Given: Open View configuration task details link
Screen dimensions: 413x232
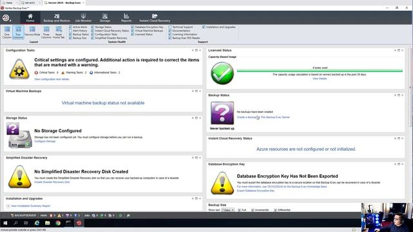Looking at the screenshot, I should (x=52, y=79).
